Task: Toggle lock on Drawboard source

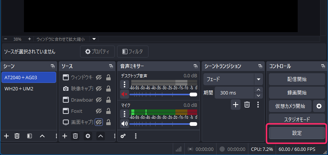Action: (108, 100)
